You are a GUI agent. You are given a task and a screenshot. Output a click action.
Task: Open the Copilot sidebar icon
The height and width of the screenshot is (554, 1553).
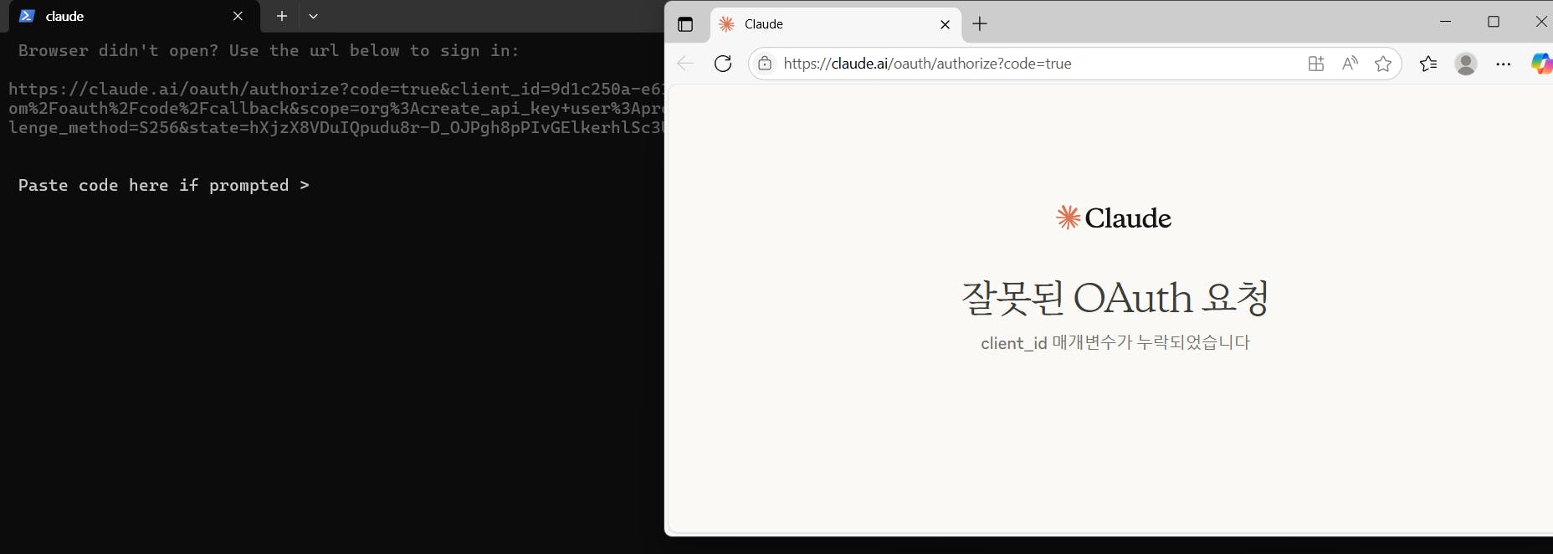click(1541, 64)
